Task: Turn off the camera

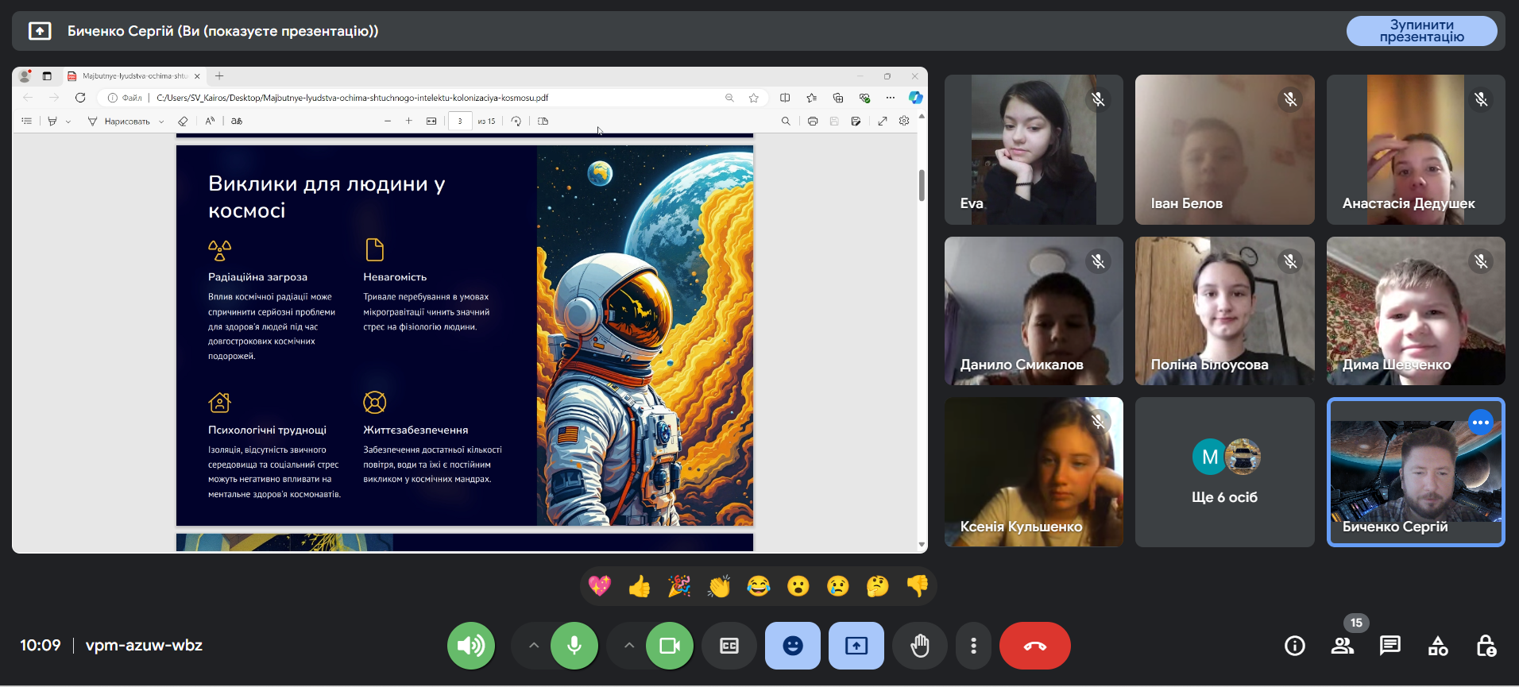Action: click(x=669, y=646)
